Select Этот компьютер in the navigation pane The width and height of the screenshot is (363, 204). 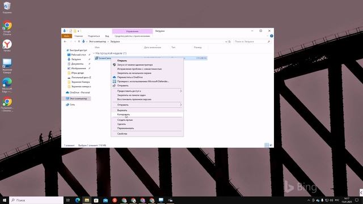78,99
